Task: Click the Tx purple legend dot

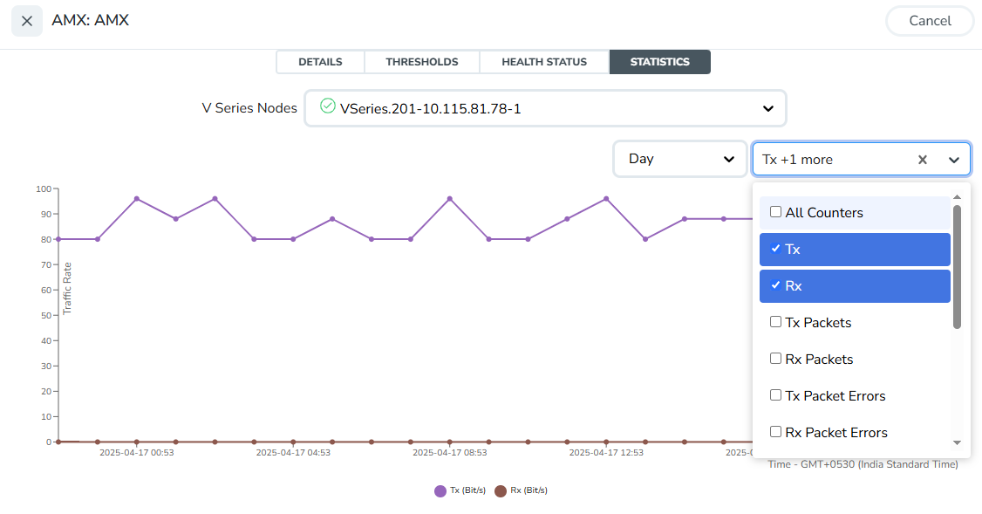Action: pos(440,491)
